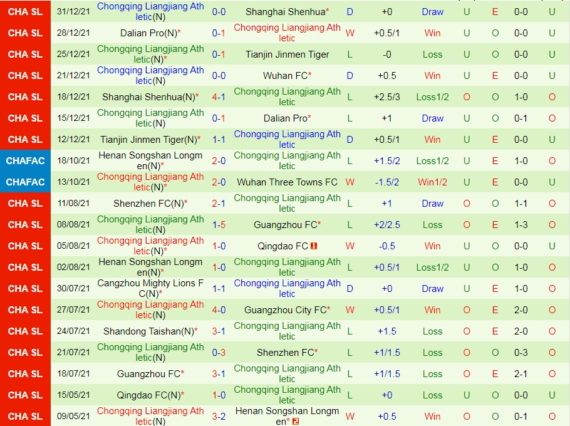Open Guangzhou FC away team on 08/08/21

pos(286,225)
